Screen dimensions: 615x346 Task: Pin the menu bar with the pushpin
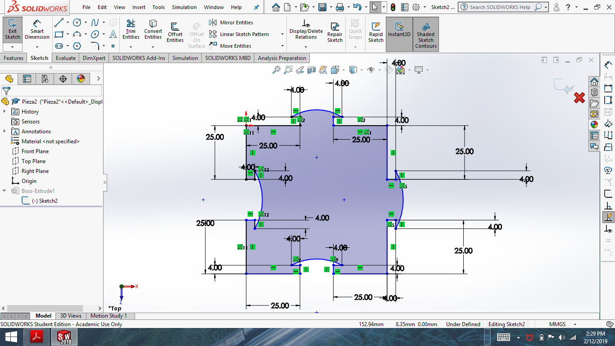coord(257,7)
